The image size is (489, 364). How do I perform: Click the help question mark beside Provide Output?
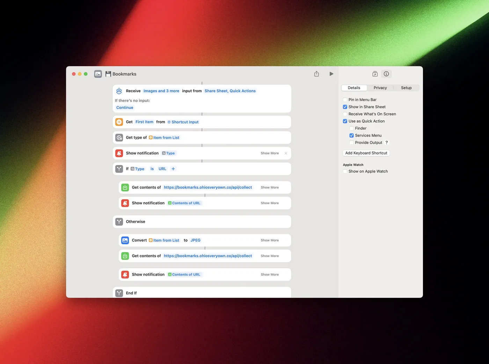(x=387, y=143)
